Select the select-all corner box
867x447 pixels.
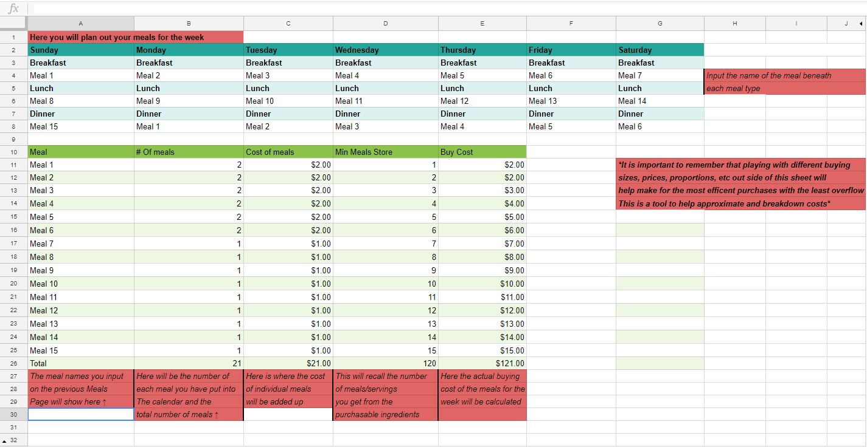[13, 24]
